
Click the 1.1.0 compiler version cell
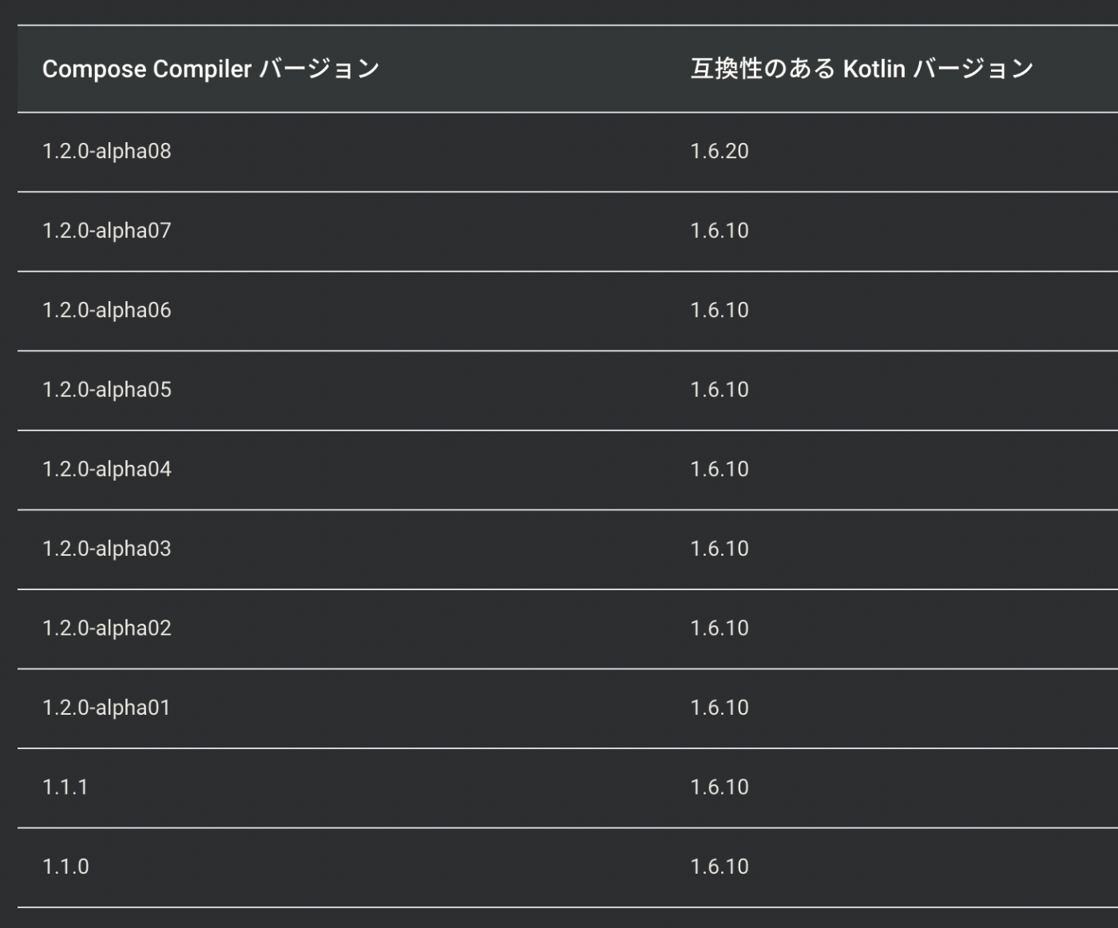click(x=65, y=867)
